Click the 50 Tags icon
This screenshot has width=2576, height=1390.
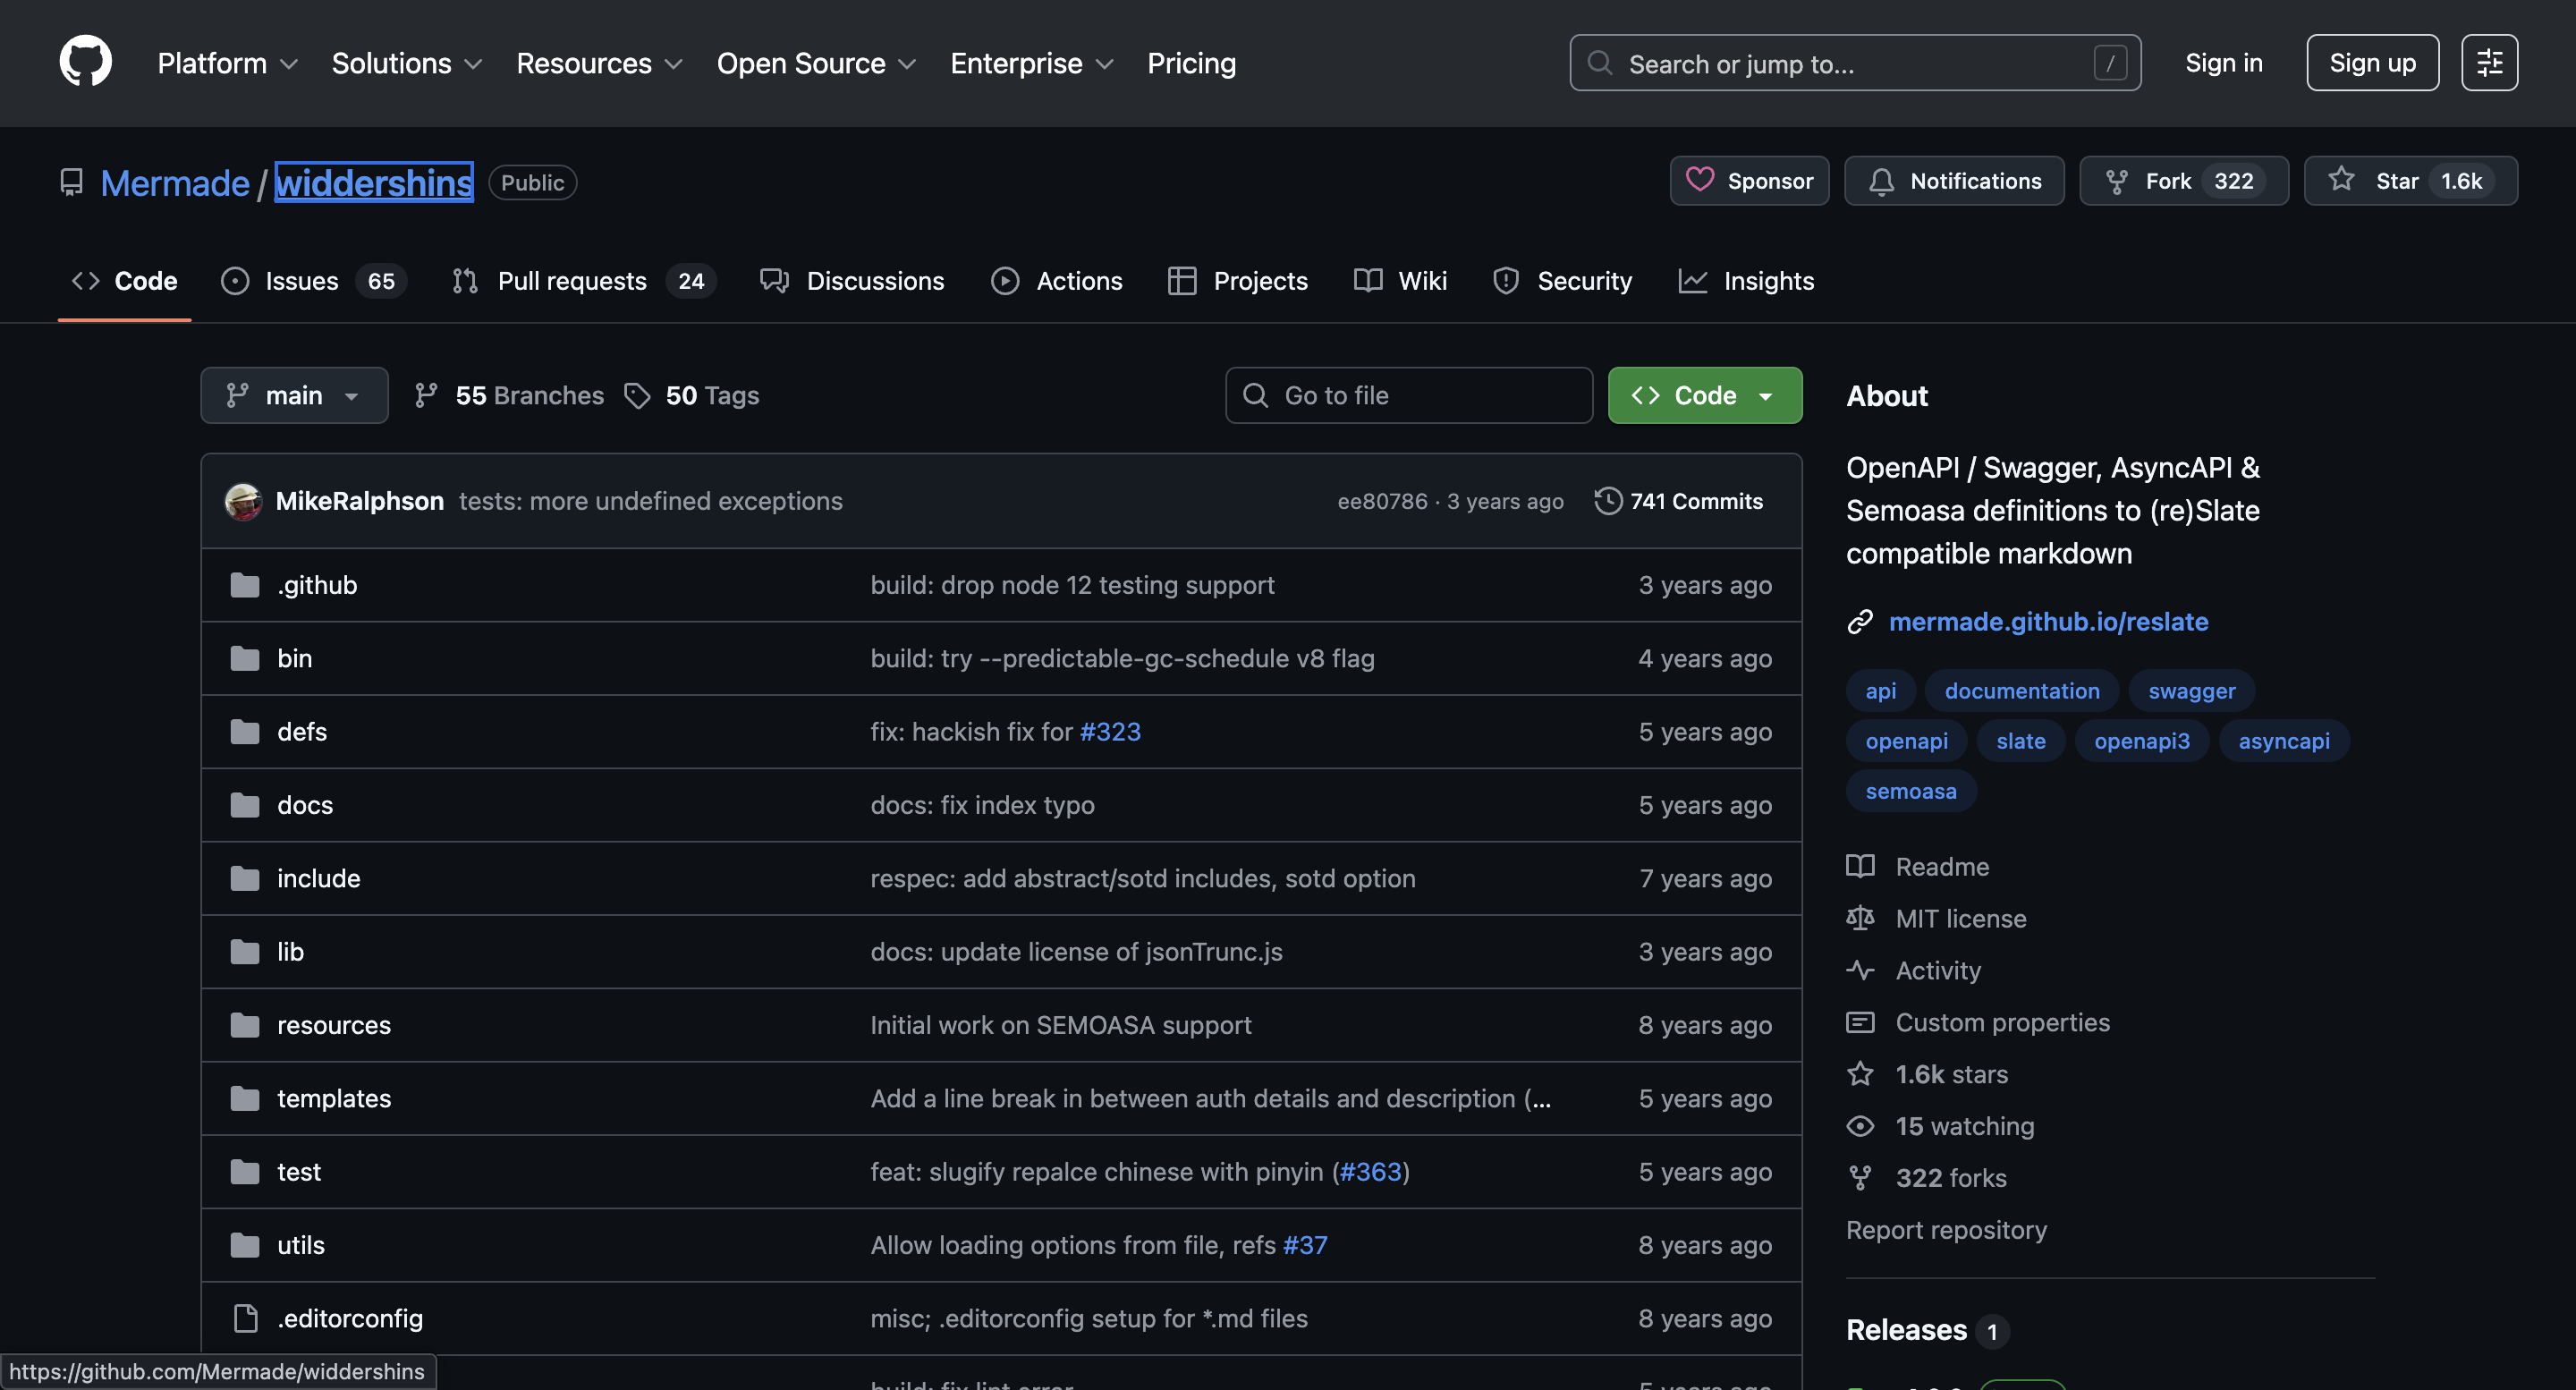tap(637, 395)
